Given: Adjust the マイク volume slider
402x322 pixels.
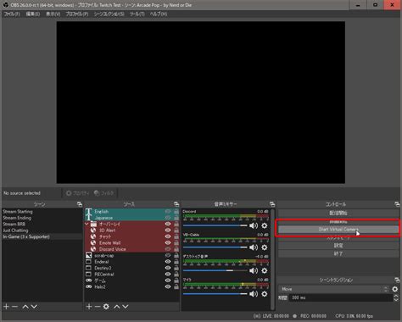Looking at the screenshot, I should pyautogui.click(x=215, y=294).
